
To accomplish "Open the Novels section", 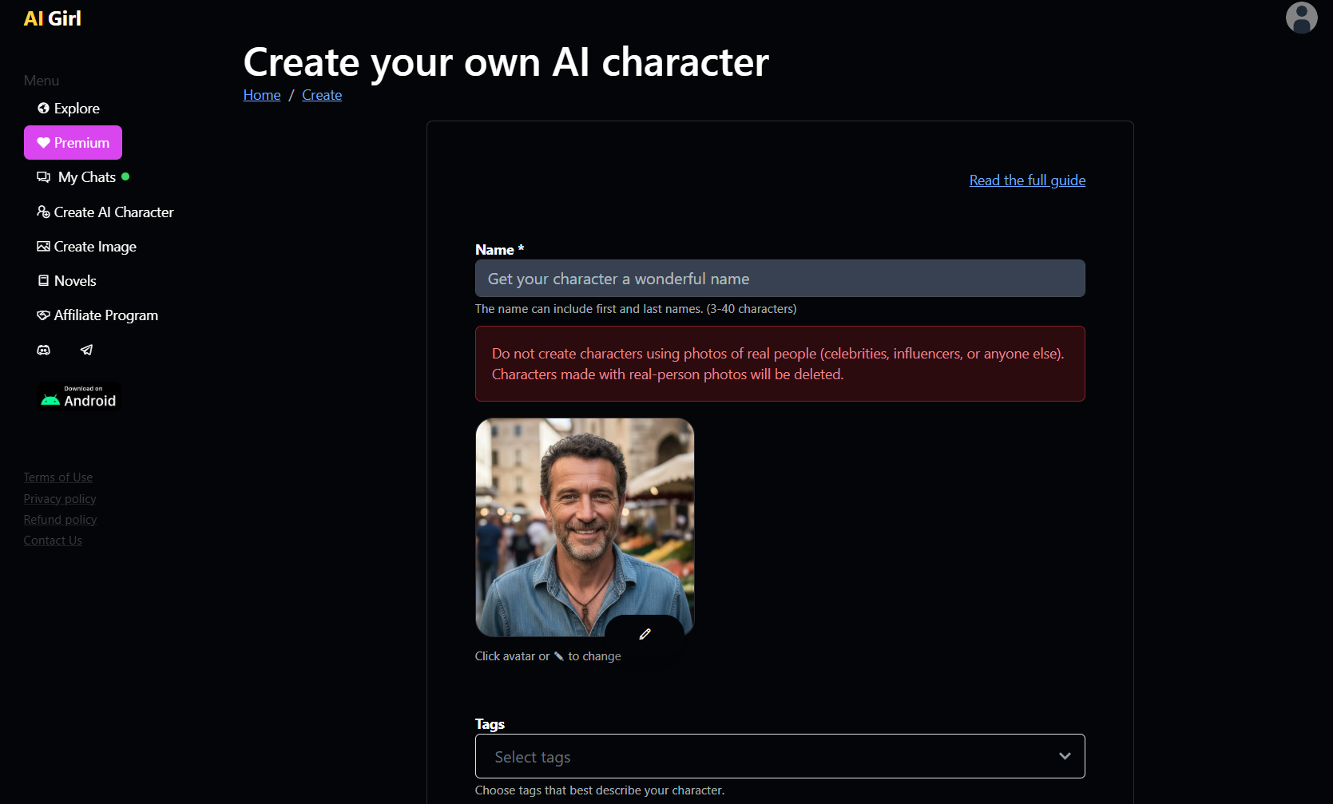I will pos(67,281).
